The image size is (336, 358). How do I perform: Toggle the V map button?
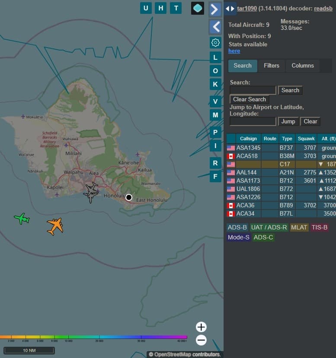click(x=215, y=101)
